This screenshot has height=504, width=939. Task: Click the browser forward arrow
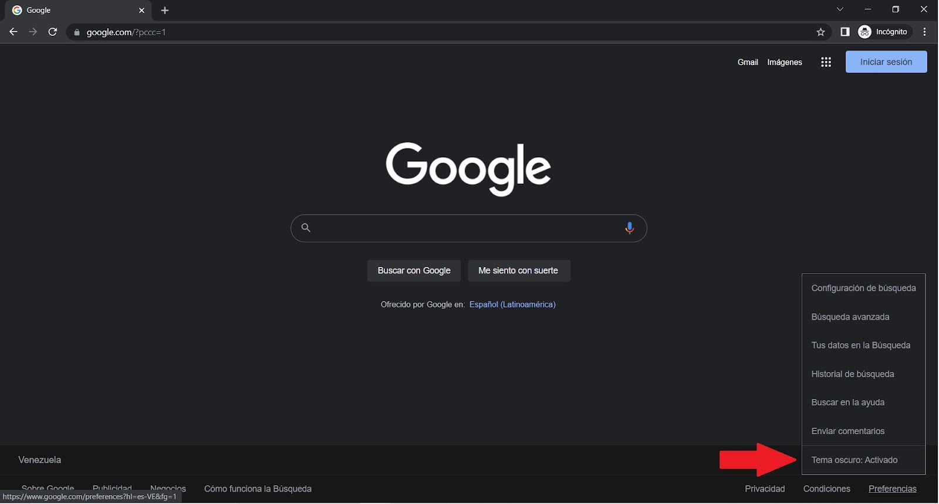[x=33, y=32]
